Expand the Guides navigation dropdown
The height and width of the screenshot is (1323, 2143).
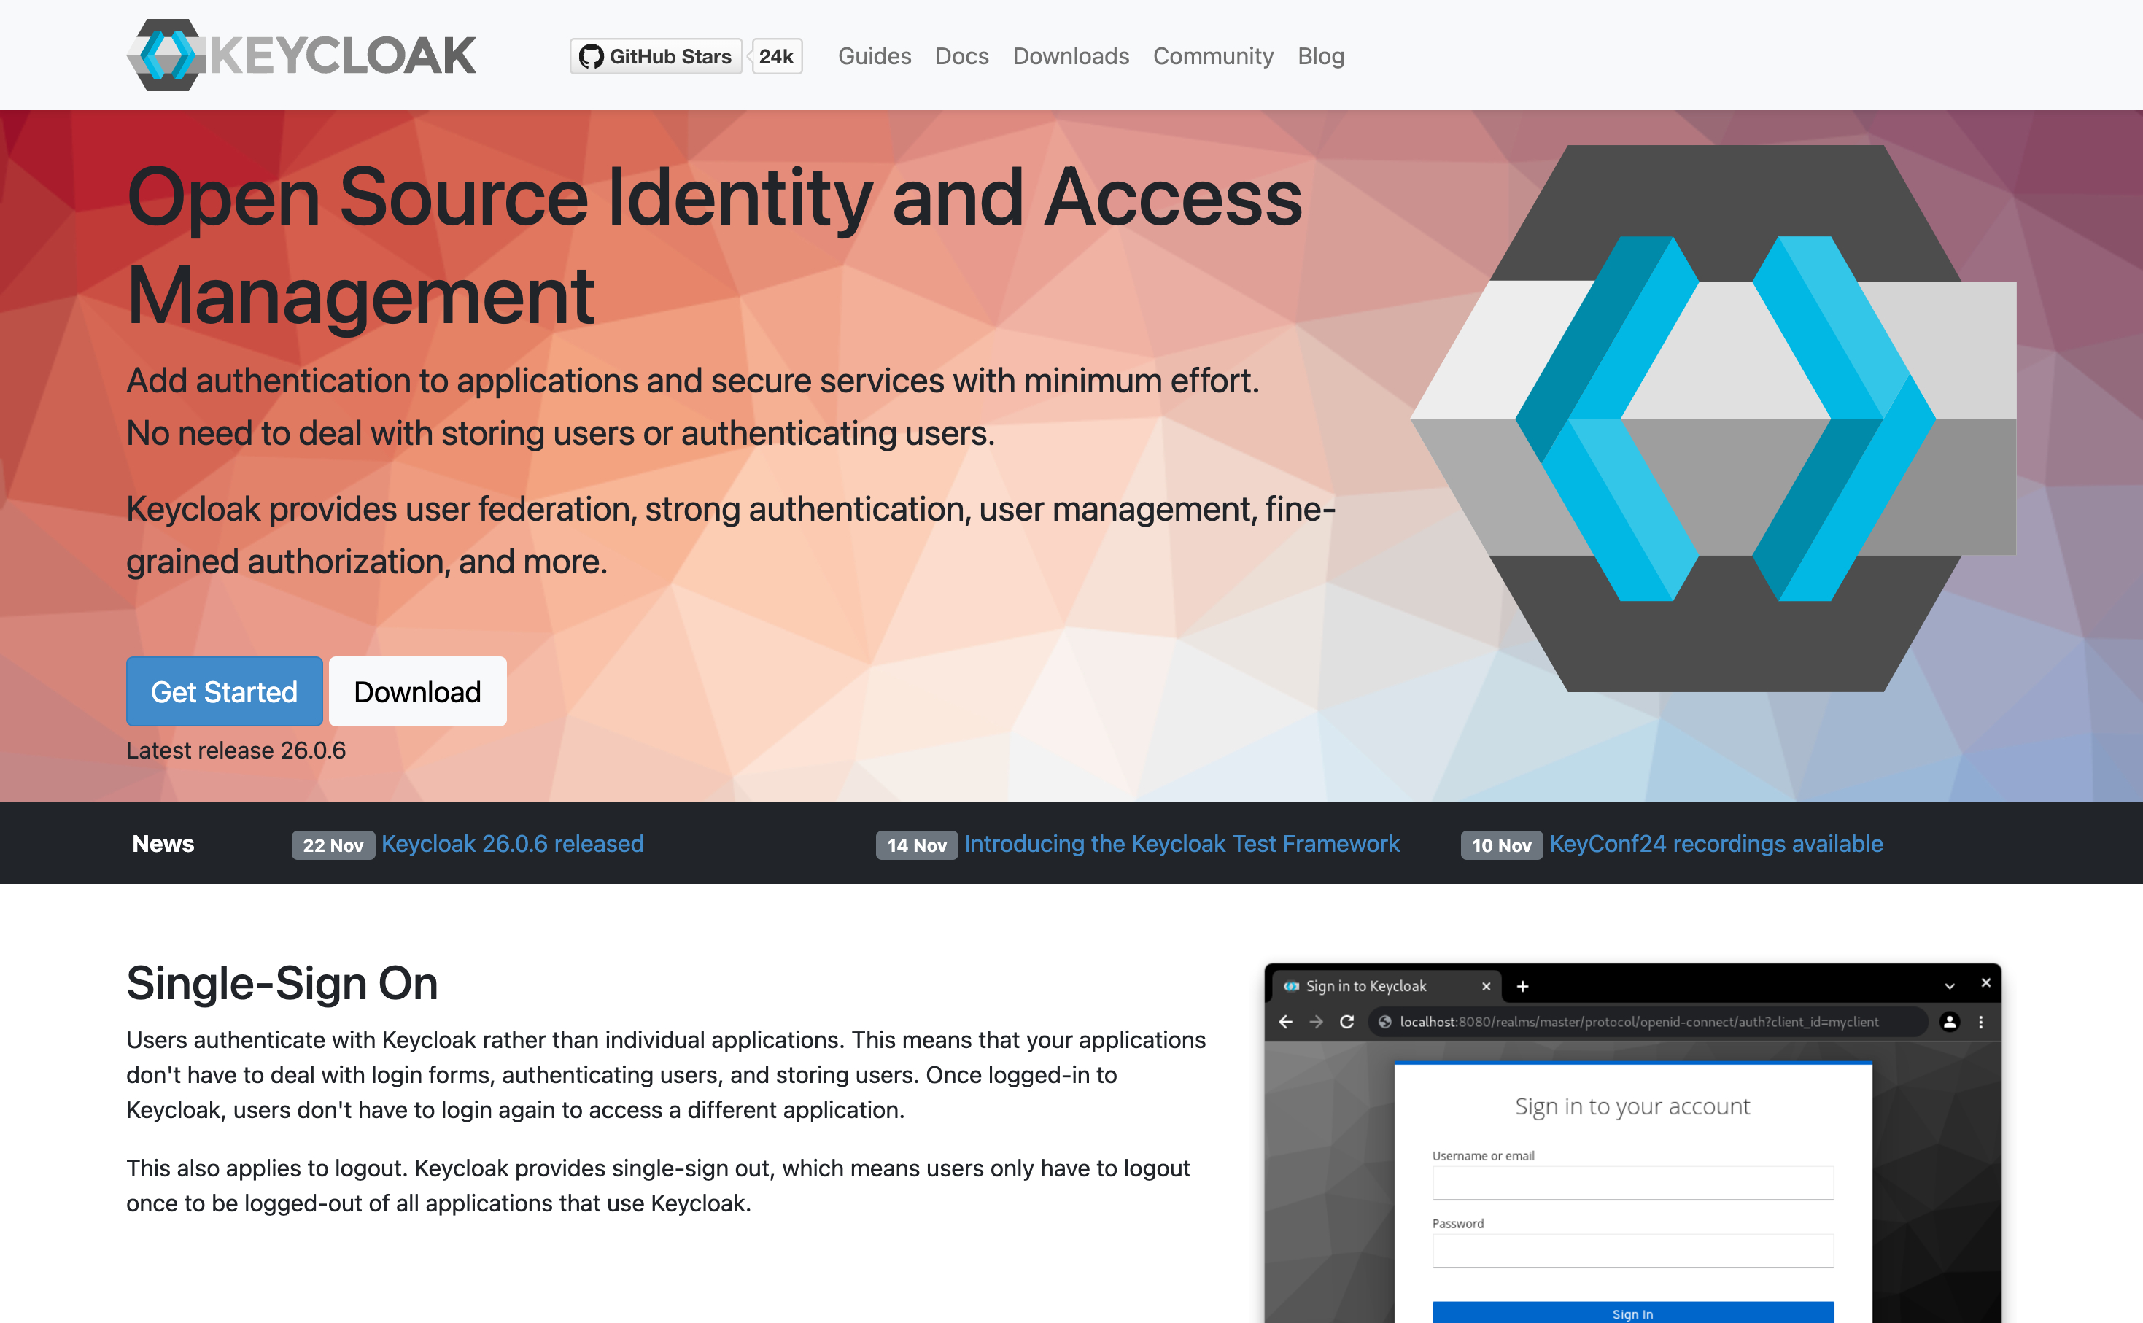point(874,55)
